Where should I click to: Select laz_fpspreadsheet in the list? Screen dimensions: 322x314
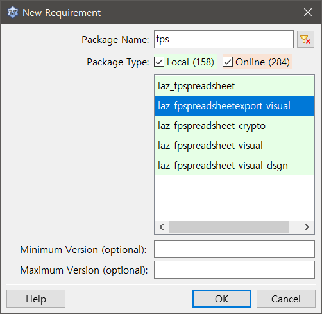(234, 86)
